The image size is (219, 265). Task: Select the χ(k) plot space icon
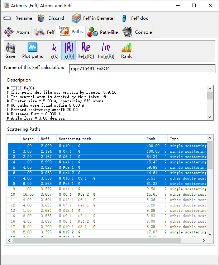pos(54,50)
